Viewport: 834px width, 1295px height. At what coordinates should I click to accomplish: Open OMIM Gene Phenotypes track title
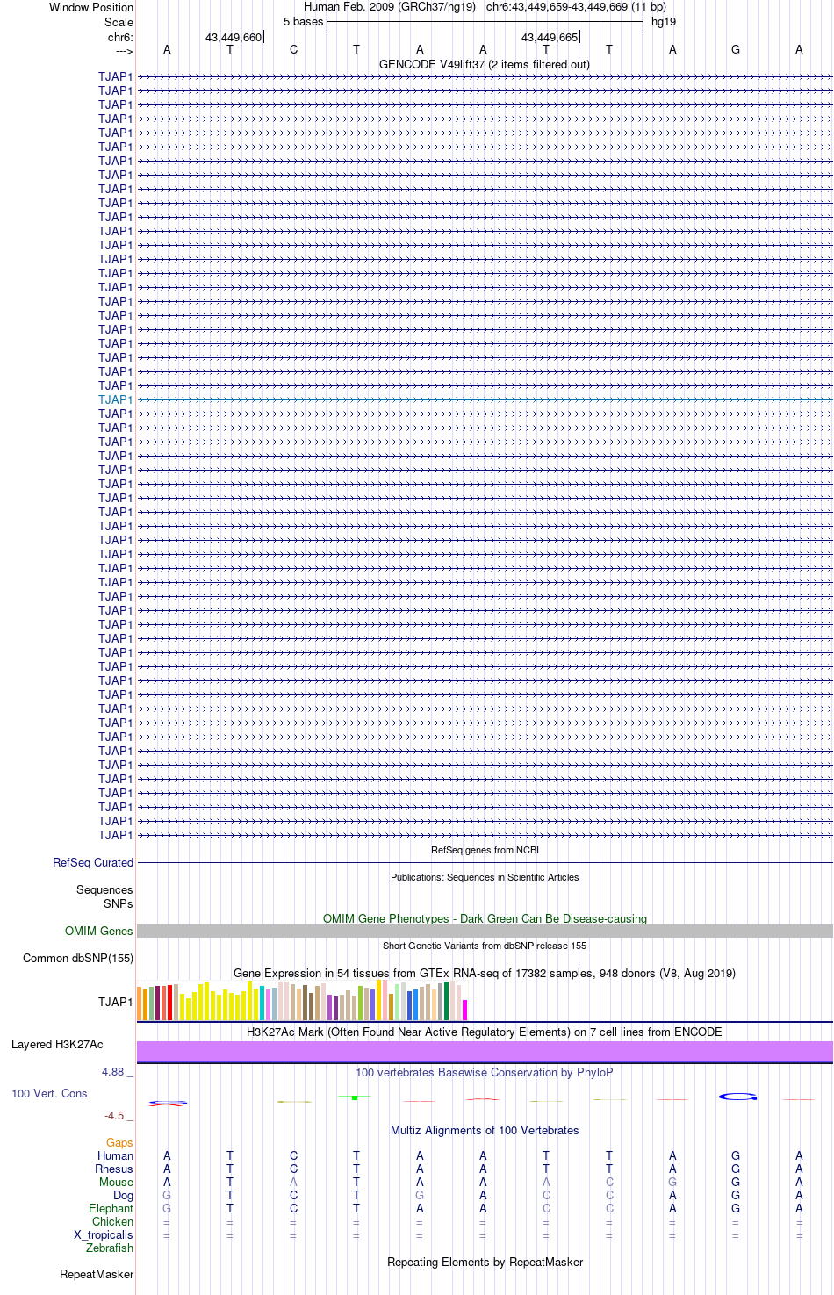(x=485, y=918)
